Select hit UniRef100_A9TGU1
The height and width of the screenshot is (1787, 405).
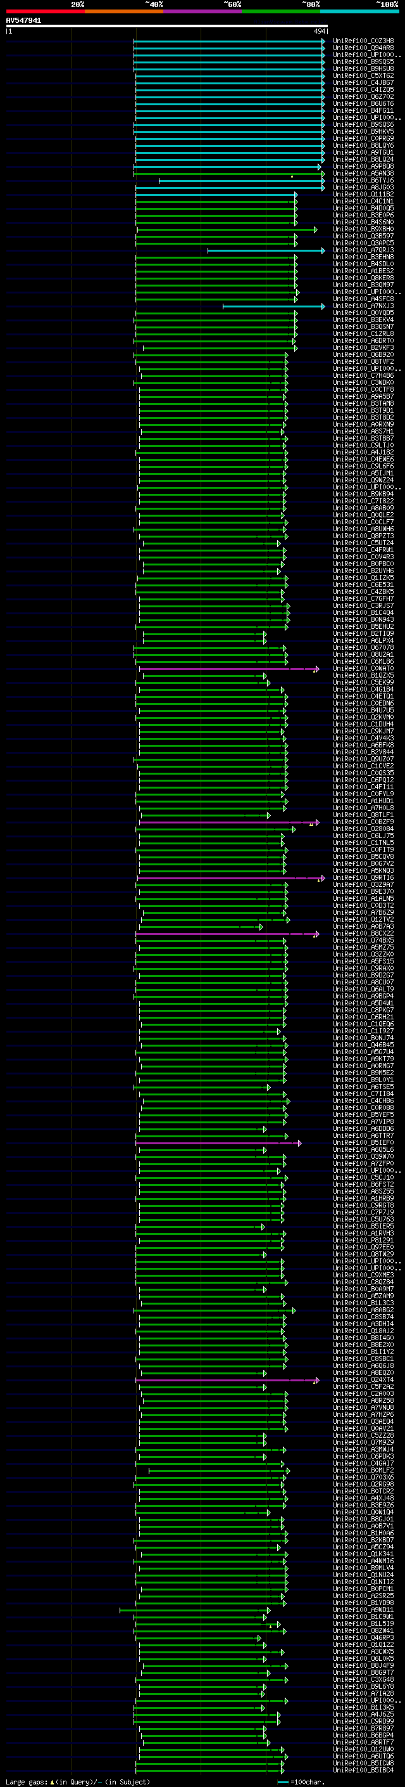[x=363, y=152]
